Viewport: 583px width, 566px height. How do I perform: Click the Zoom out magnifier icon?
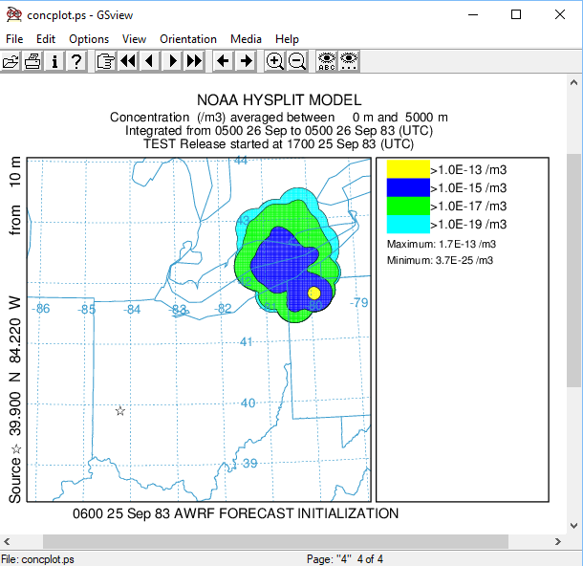(x=296, y=61)
